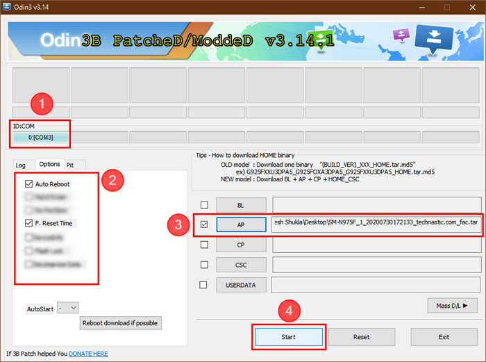This screenshot has height=362, width=486.
Task: Click the purple speech bubble banner icon
Action: [x=401, y=35]
